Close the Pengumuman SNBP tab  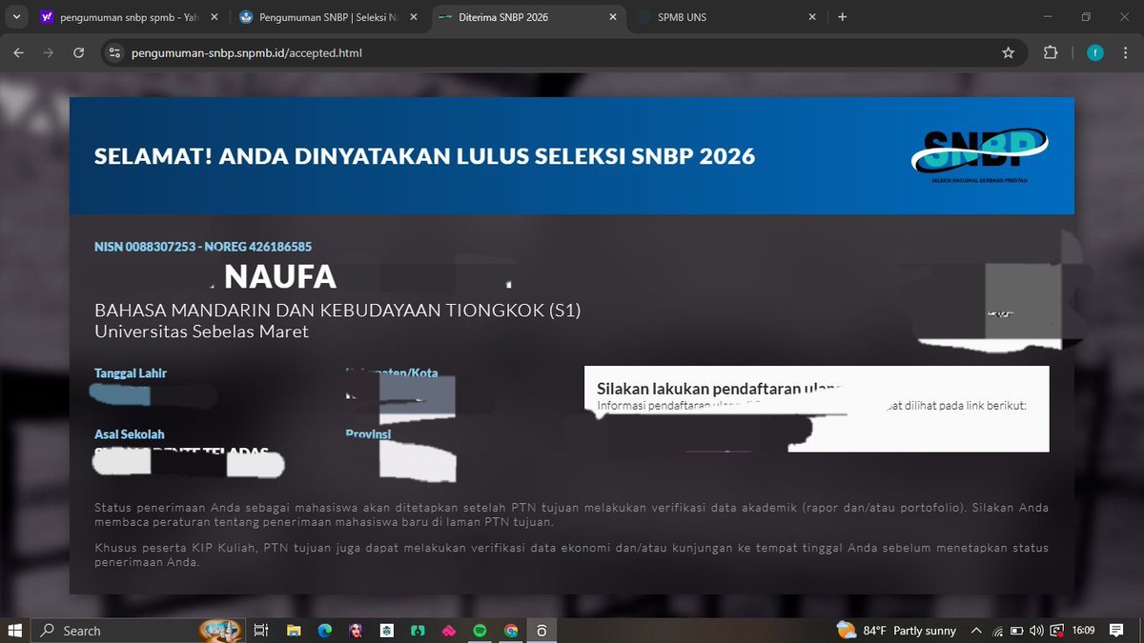click(413, 17)
